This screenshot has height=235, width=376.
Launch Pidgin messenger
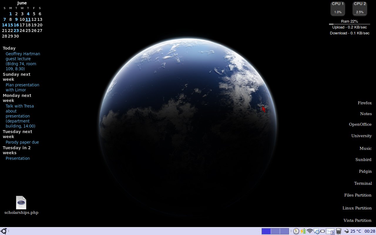[365, 171]
